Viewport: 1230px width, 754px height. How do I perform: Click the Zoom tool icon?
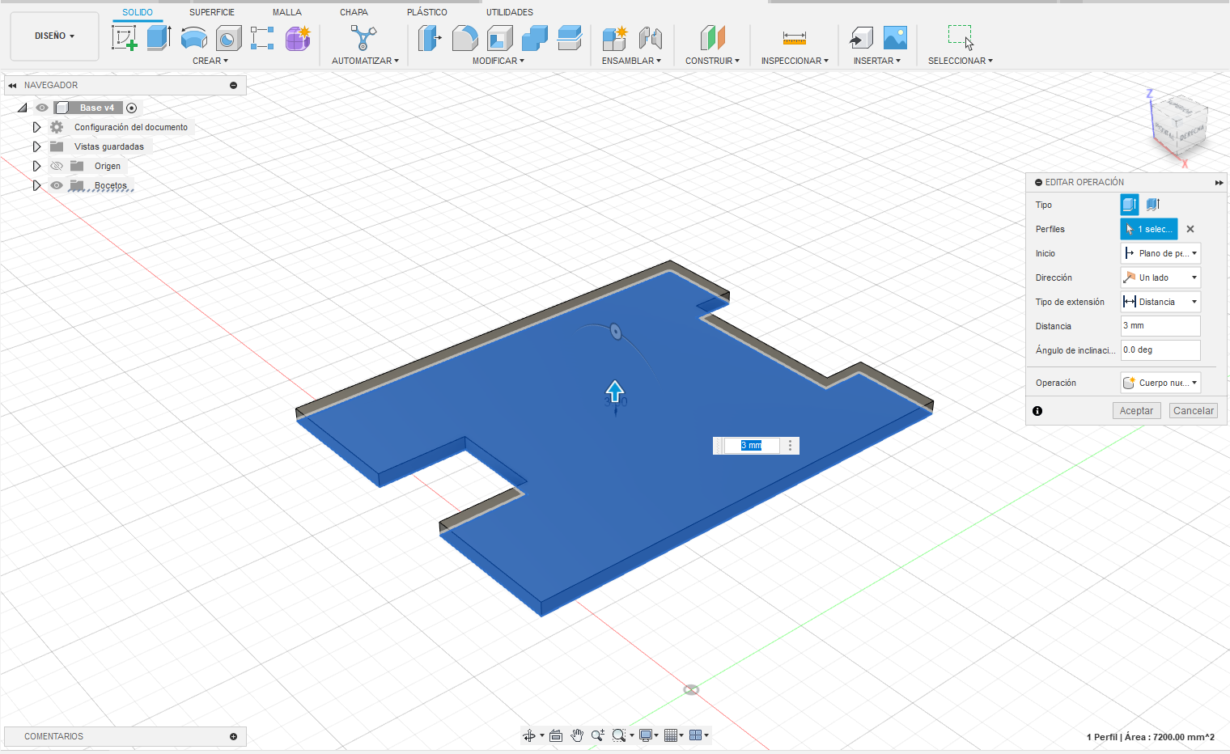click(x=598, y=735)
